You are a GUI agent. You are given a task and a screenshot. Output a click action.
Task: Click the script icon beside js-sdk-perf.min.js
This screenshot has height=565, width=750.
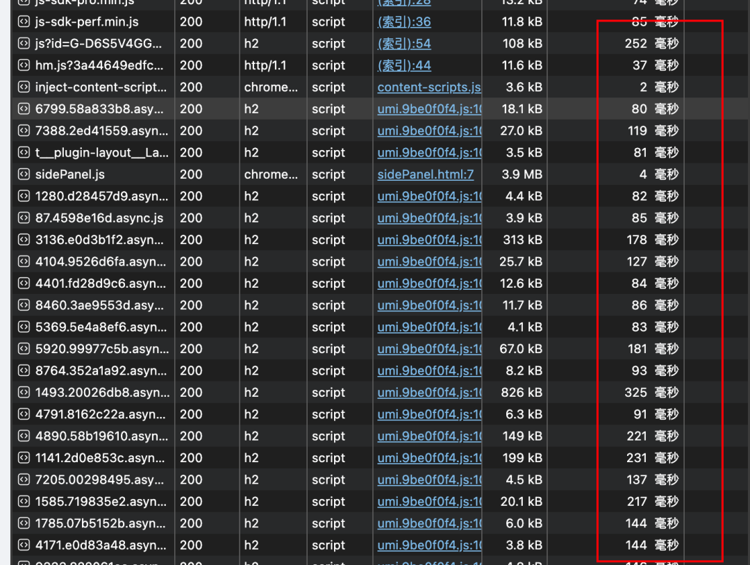coord(24,22)
